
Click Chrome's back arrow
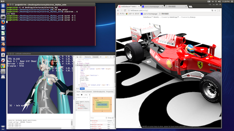coord(118,11)
